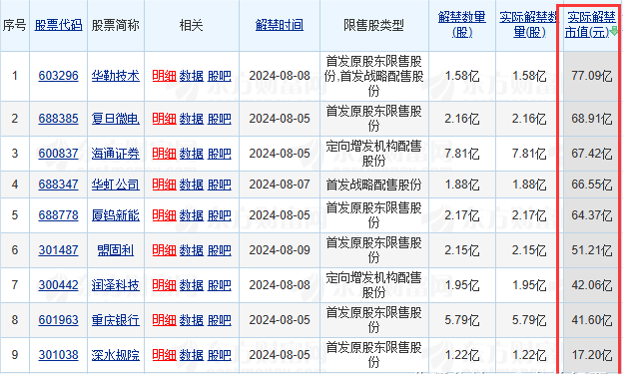Viewport: 623px width, 374px height.
Task: Click 明细 link in 深水规院 row
Action: [164, 355]
